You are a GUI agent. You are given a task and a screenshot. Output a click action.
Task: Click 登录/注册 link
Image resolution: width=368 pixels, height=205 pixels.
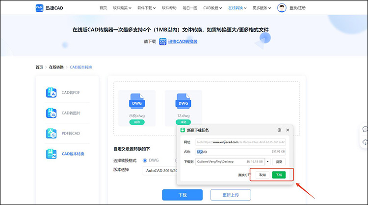pyautogui.click(x=298, y=8)
